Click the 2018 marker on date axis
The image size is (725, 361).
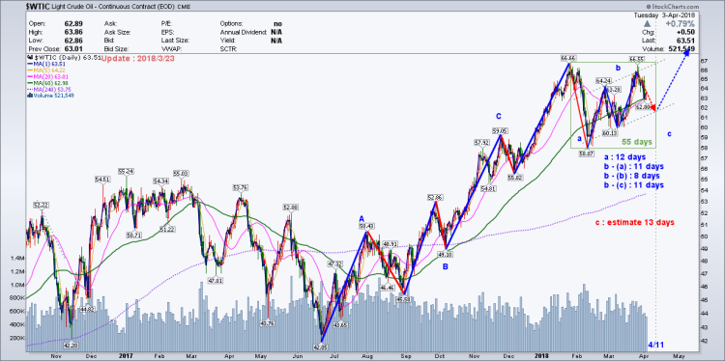click(x=541, y=356)
